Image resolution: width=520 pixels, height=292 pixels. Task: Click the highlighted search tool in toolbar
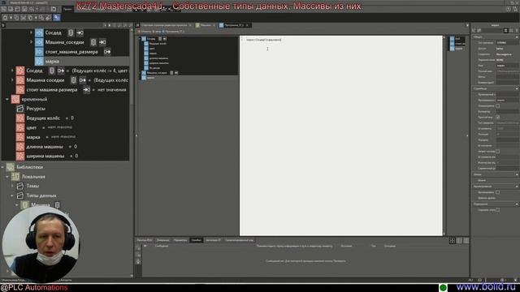point(57,18)
